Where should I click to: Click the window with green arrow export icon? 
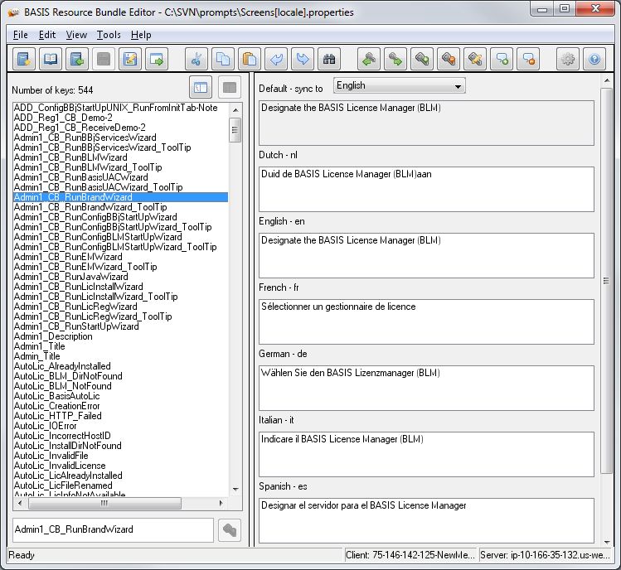click(x=157, y=60)
